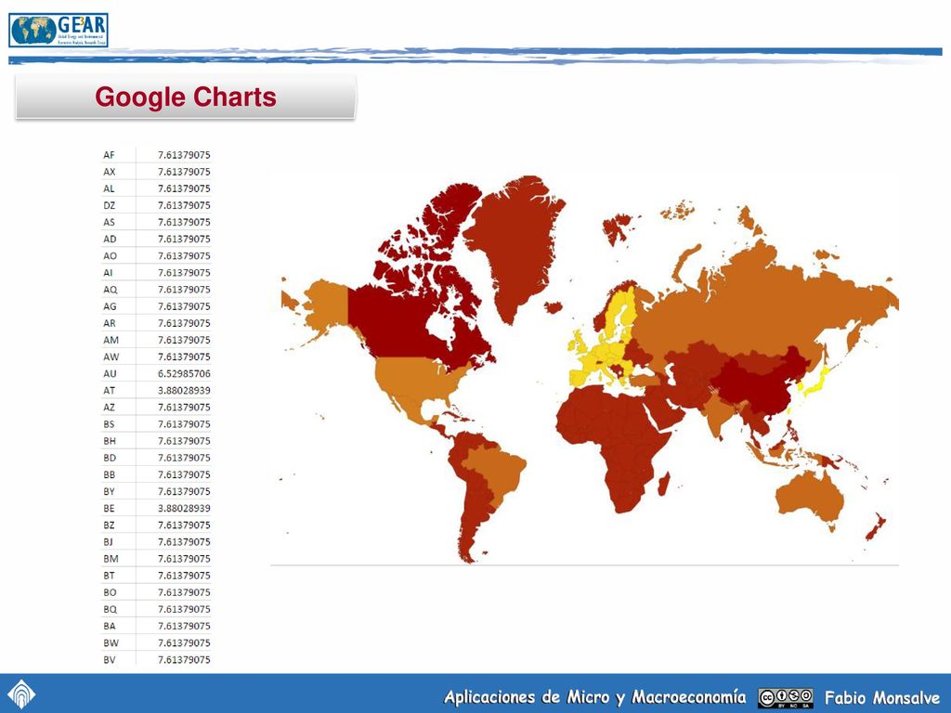This screenshot has height=713, width=951.
Task: Select value 6.52985706 in the AU row
Action: 184,374
